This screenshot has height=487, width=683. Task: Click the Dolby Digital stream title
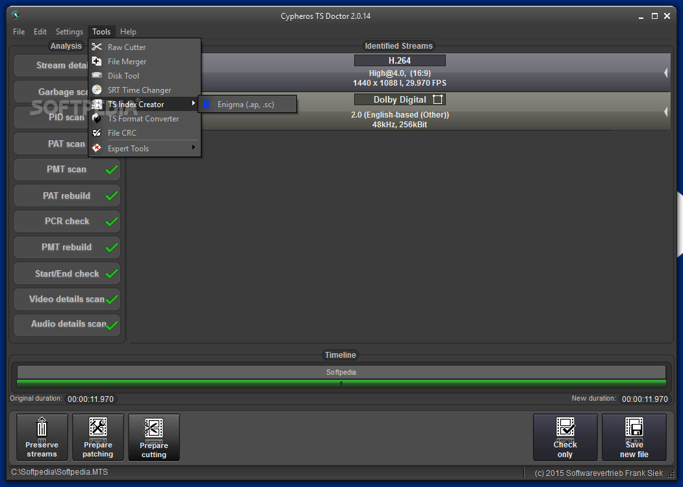(x=400, y=99)
